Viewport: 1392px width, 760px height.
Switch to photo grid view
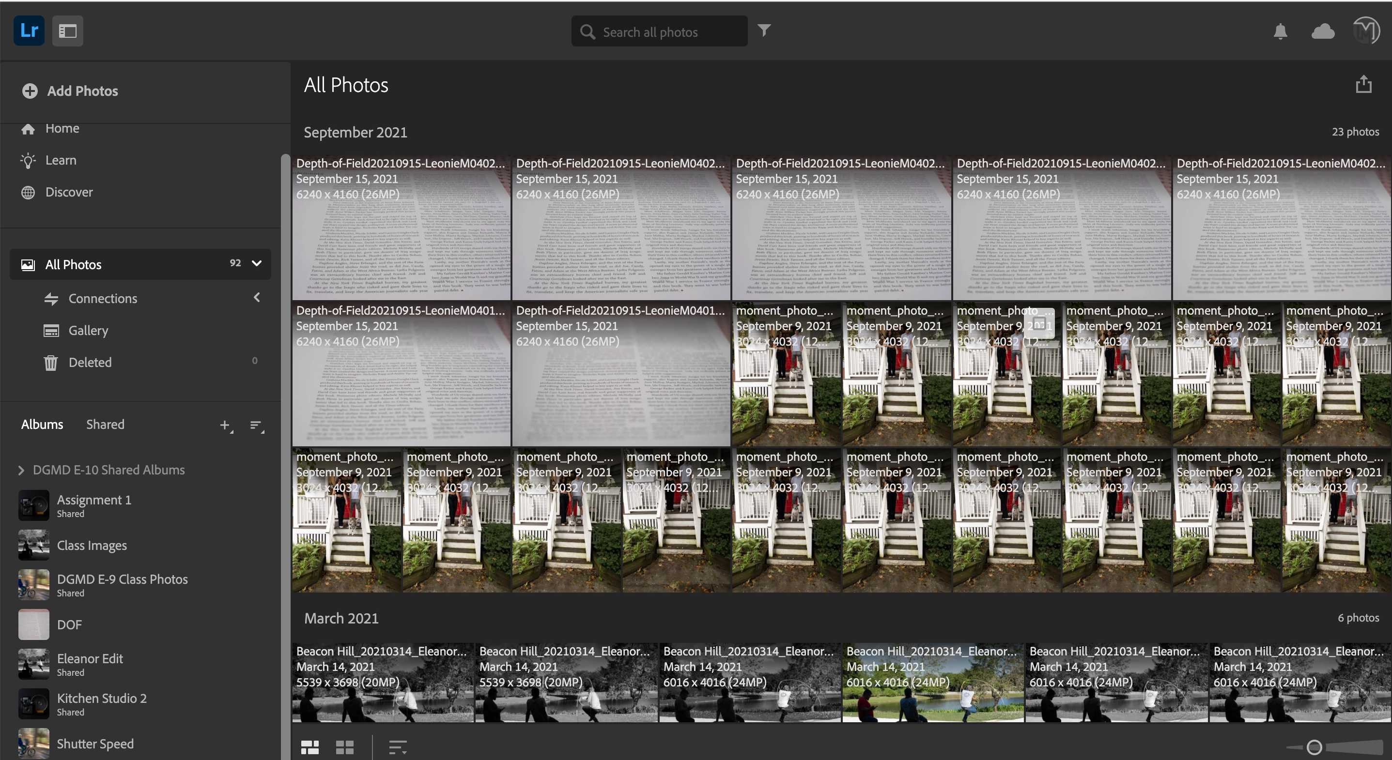pyautogui.click(x=309, y=747)
